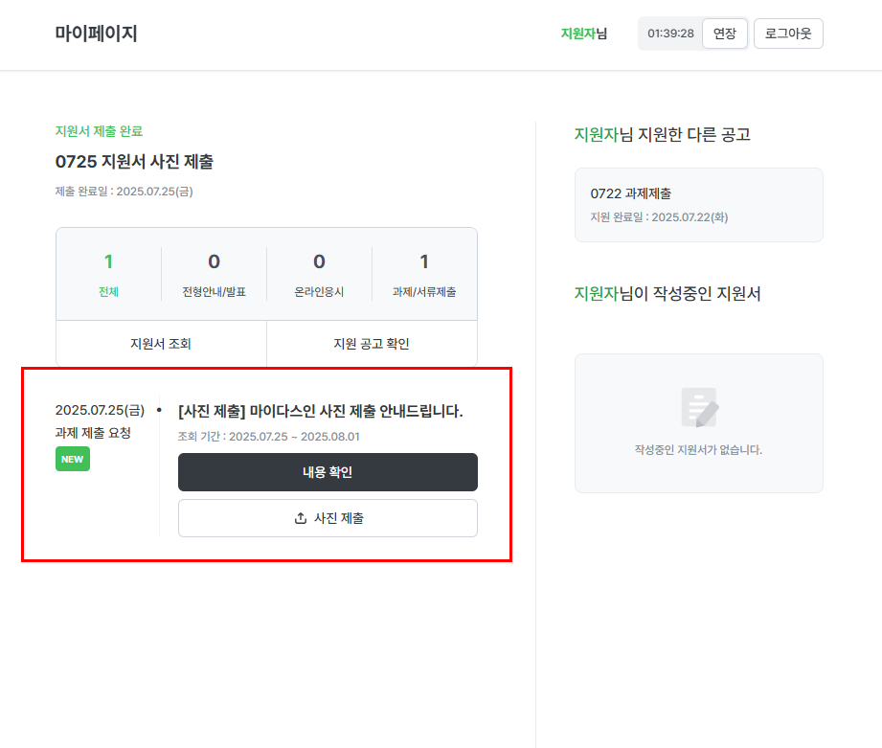Click the green NEW badge

(72, 459)
